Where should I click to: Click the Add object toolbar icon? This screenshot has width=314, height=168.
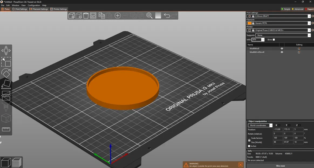click(71, 16)
